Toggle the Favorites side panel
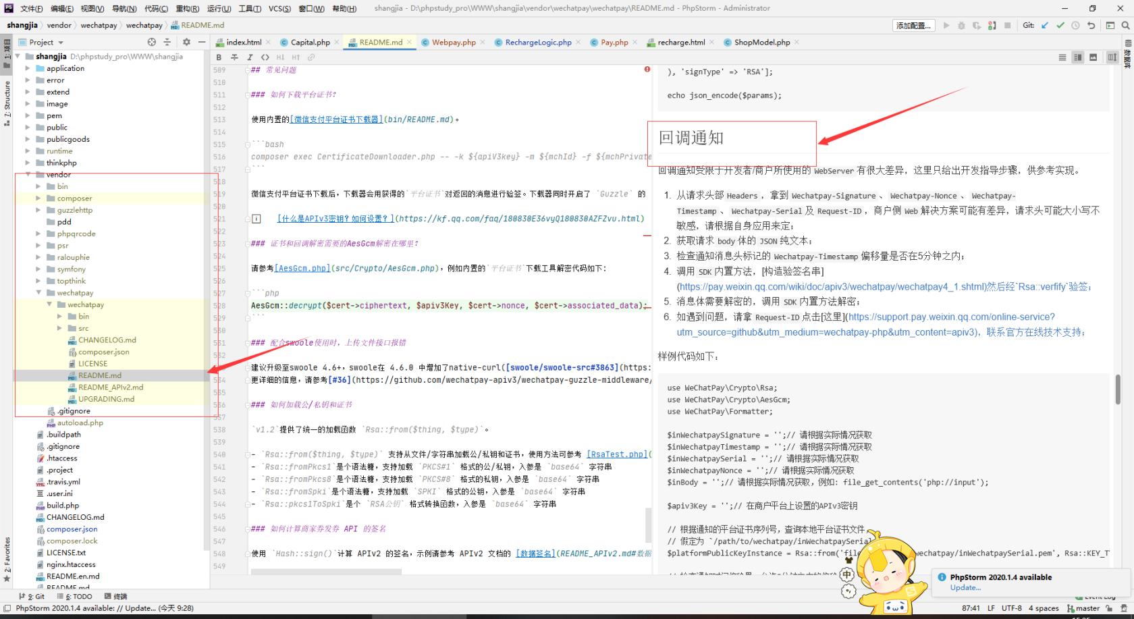This screenshot has width=1134, height=619. click(x=7, y=559)
